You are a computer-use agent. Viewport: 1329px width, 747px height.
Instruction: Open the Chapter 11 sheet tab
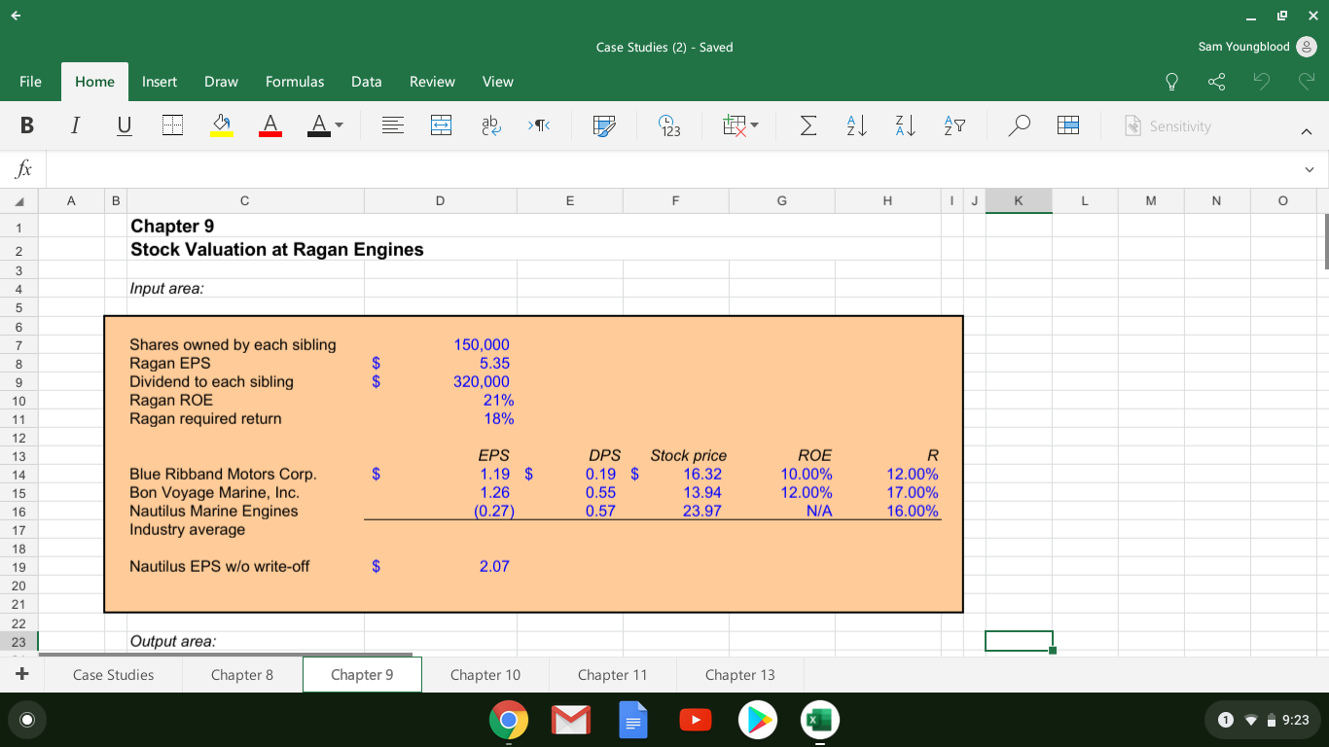click(x=612, y=675)
